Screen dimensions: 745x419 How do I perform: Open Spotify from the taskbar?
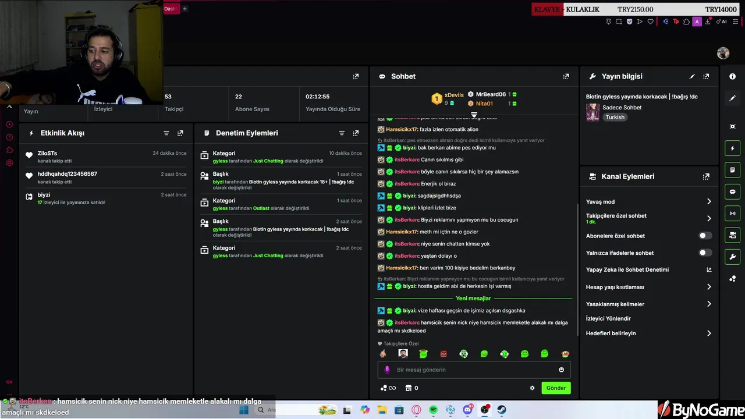(x=433, y=410)
